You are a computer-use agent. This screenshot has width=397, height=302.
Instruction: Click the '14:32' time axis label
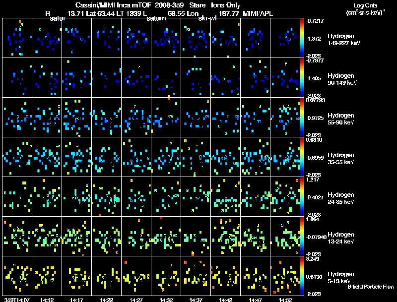click(x=166, y=300)
